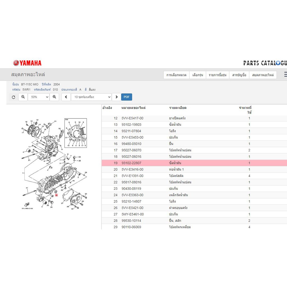Go to the previous diagram page arrow
287x287 pixels.
click(x=66, y=97)
